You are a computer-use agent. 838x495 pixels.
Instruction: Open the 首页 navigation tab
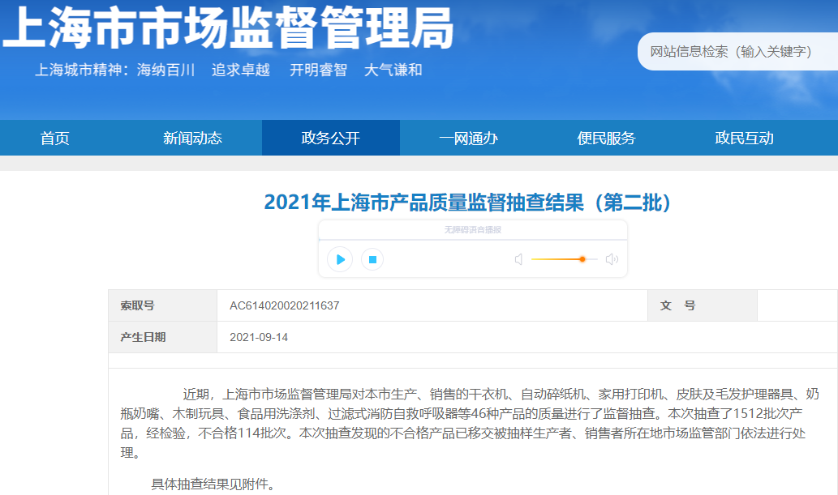[x=55, y=139]
